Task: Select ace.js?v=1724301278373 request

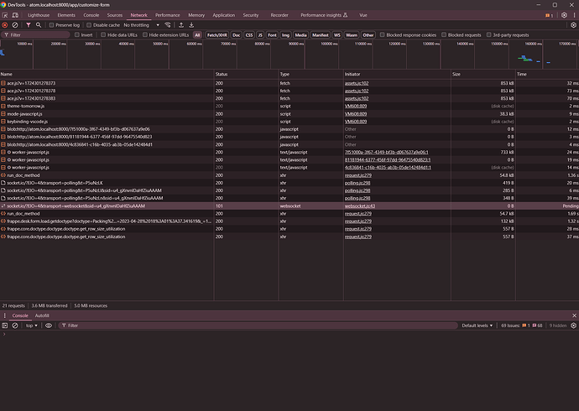Action: click(x=289, y=83)
